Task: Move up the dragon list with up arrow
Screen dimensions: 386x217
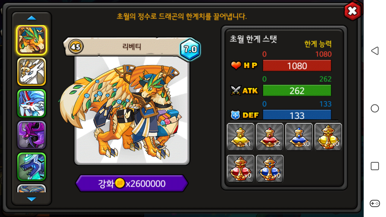Action: pos(31,18)
